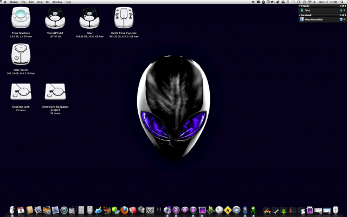
Task: Open the yellow flame warning-sign app
Action: [x=228, y=210]
